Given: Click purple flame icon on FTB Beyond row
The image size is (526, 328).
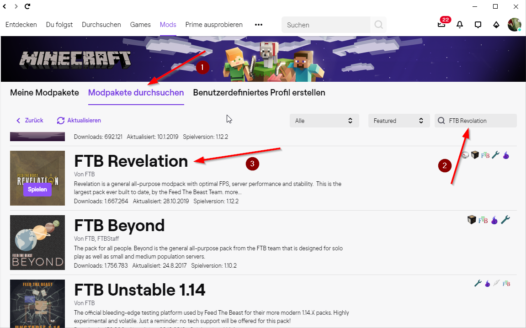Looking at the screenshot, I should [x=494, y=220].
